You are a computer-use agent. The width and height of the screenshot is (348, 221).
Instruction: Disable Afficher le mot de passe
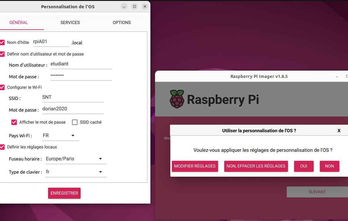pos(14,122)
